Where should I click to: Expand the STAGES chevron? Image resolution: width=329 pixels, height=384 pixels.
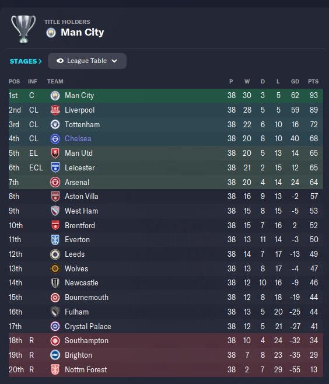click(40, 61)
